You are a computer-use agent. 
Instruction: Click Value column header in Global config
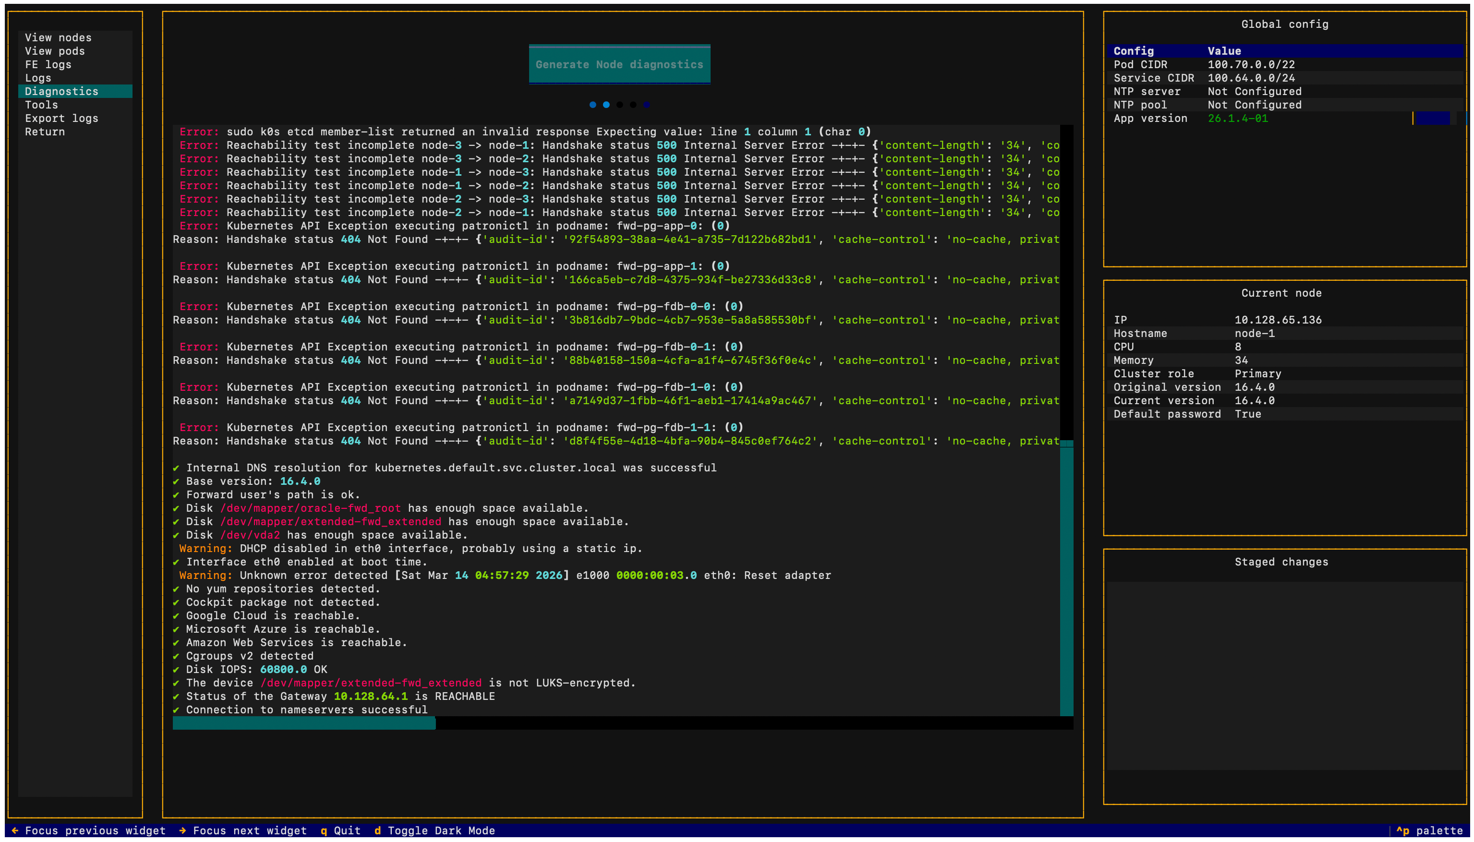pos(1224,51)
